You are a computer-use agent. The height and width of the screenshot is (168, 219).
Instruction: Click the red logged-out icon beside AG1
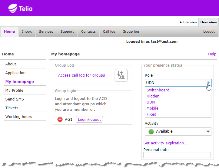tap(60, 120)
